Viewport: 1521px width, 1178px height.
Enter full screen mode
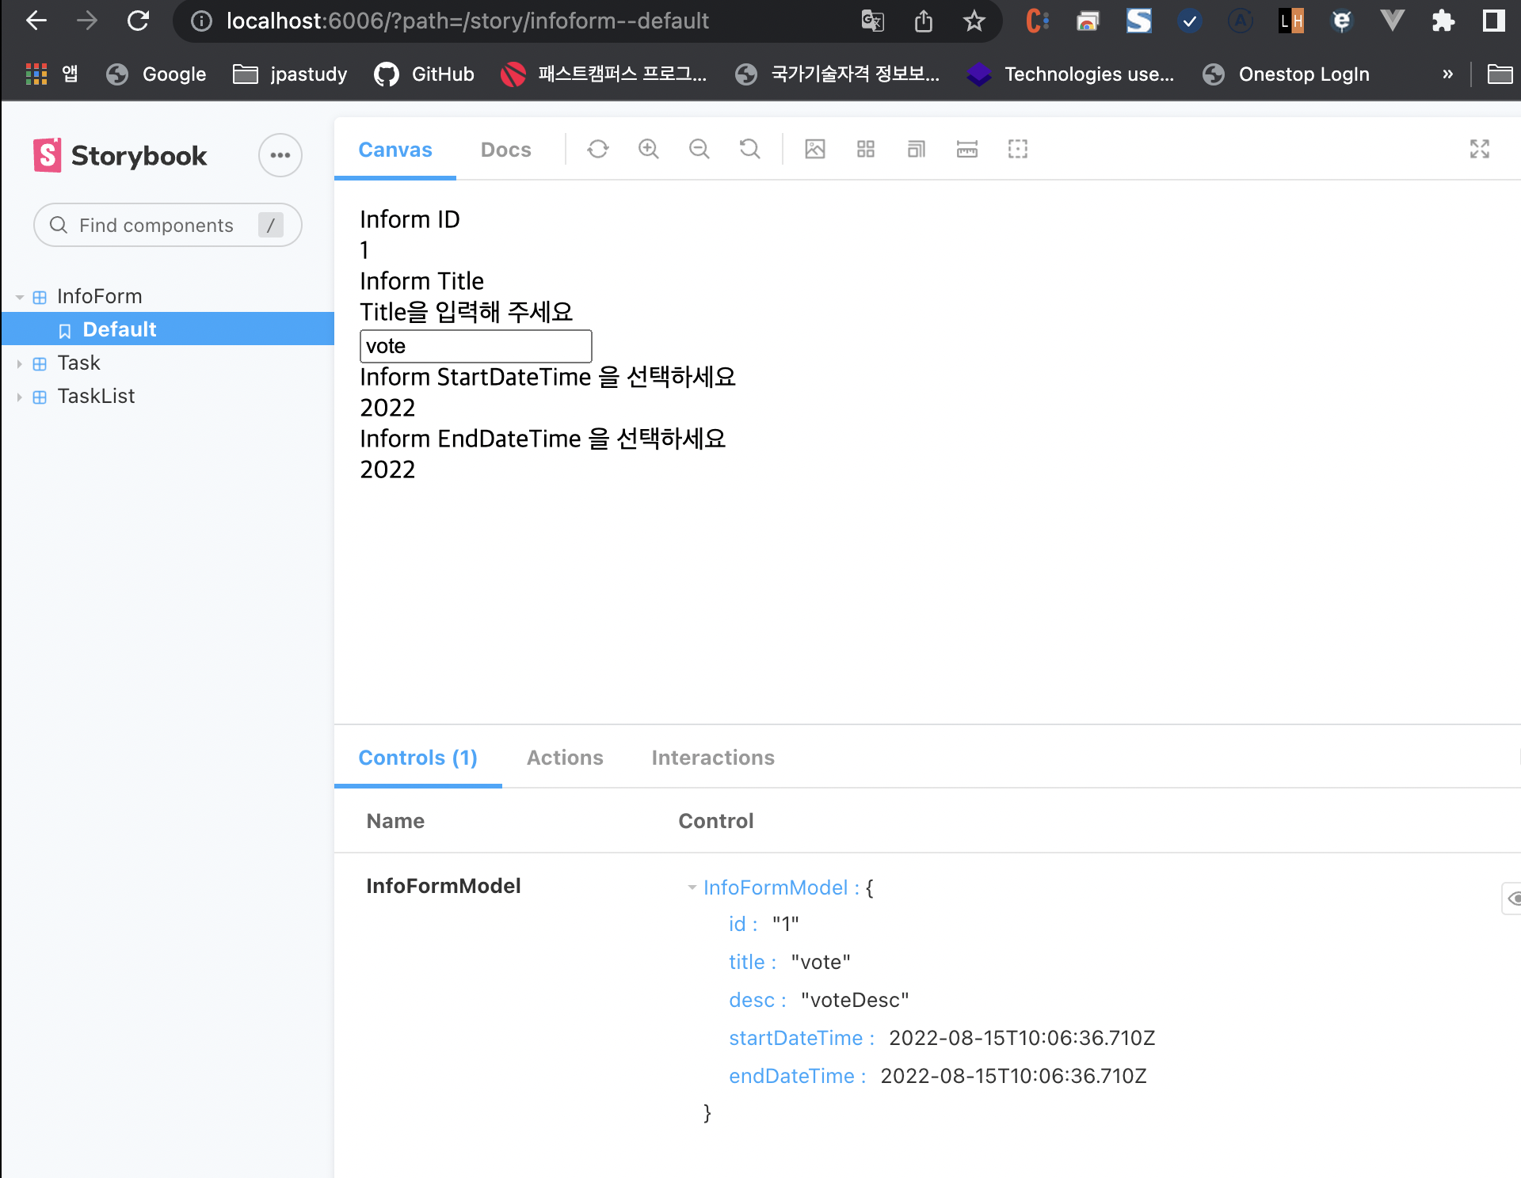point(1480,149)
